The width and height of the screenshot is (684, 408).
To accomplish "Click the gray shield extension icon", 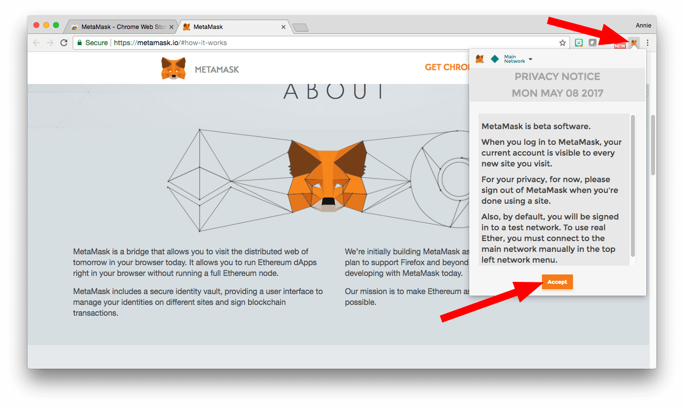I will click(593, 43).
